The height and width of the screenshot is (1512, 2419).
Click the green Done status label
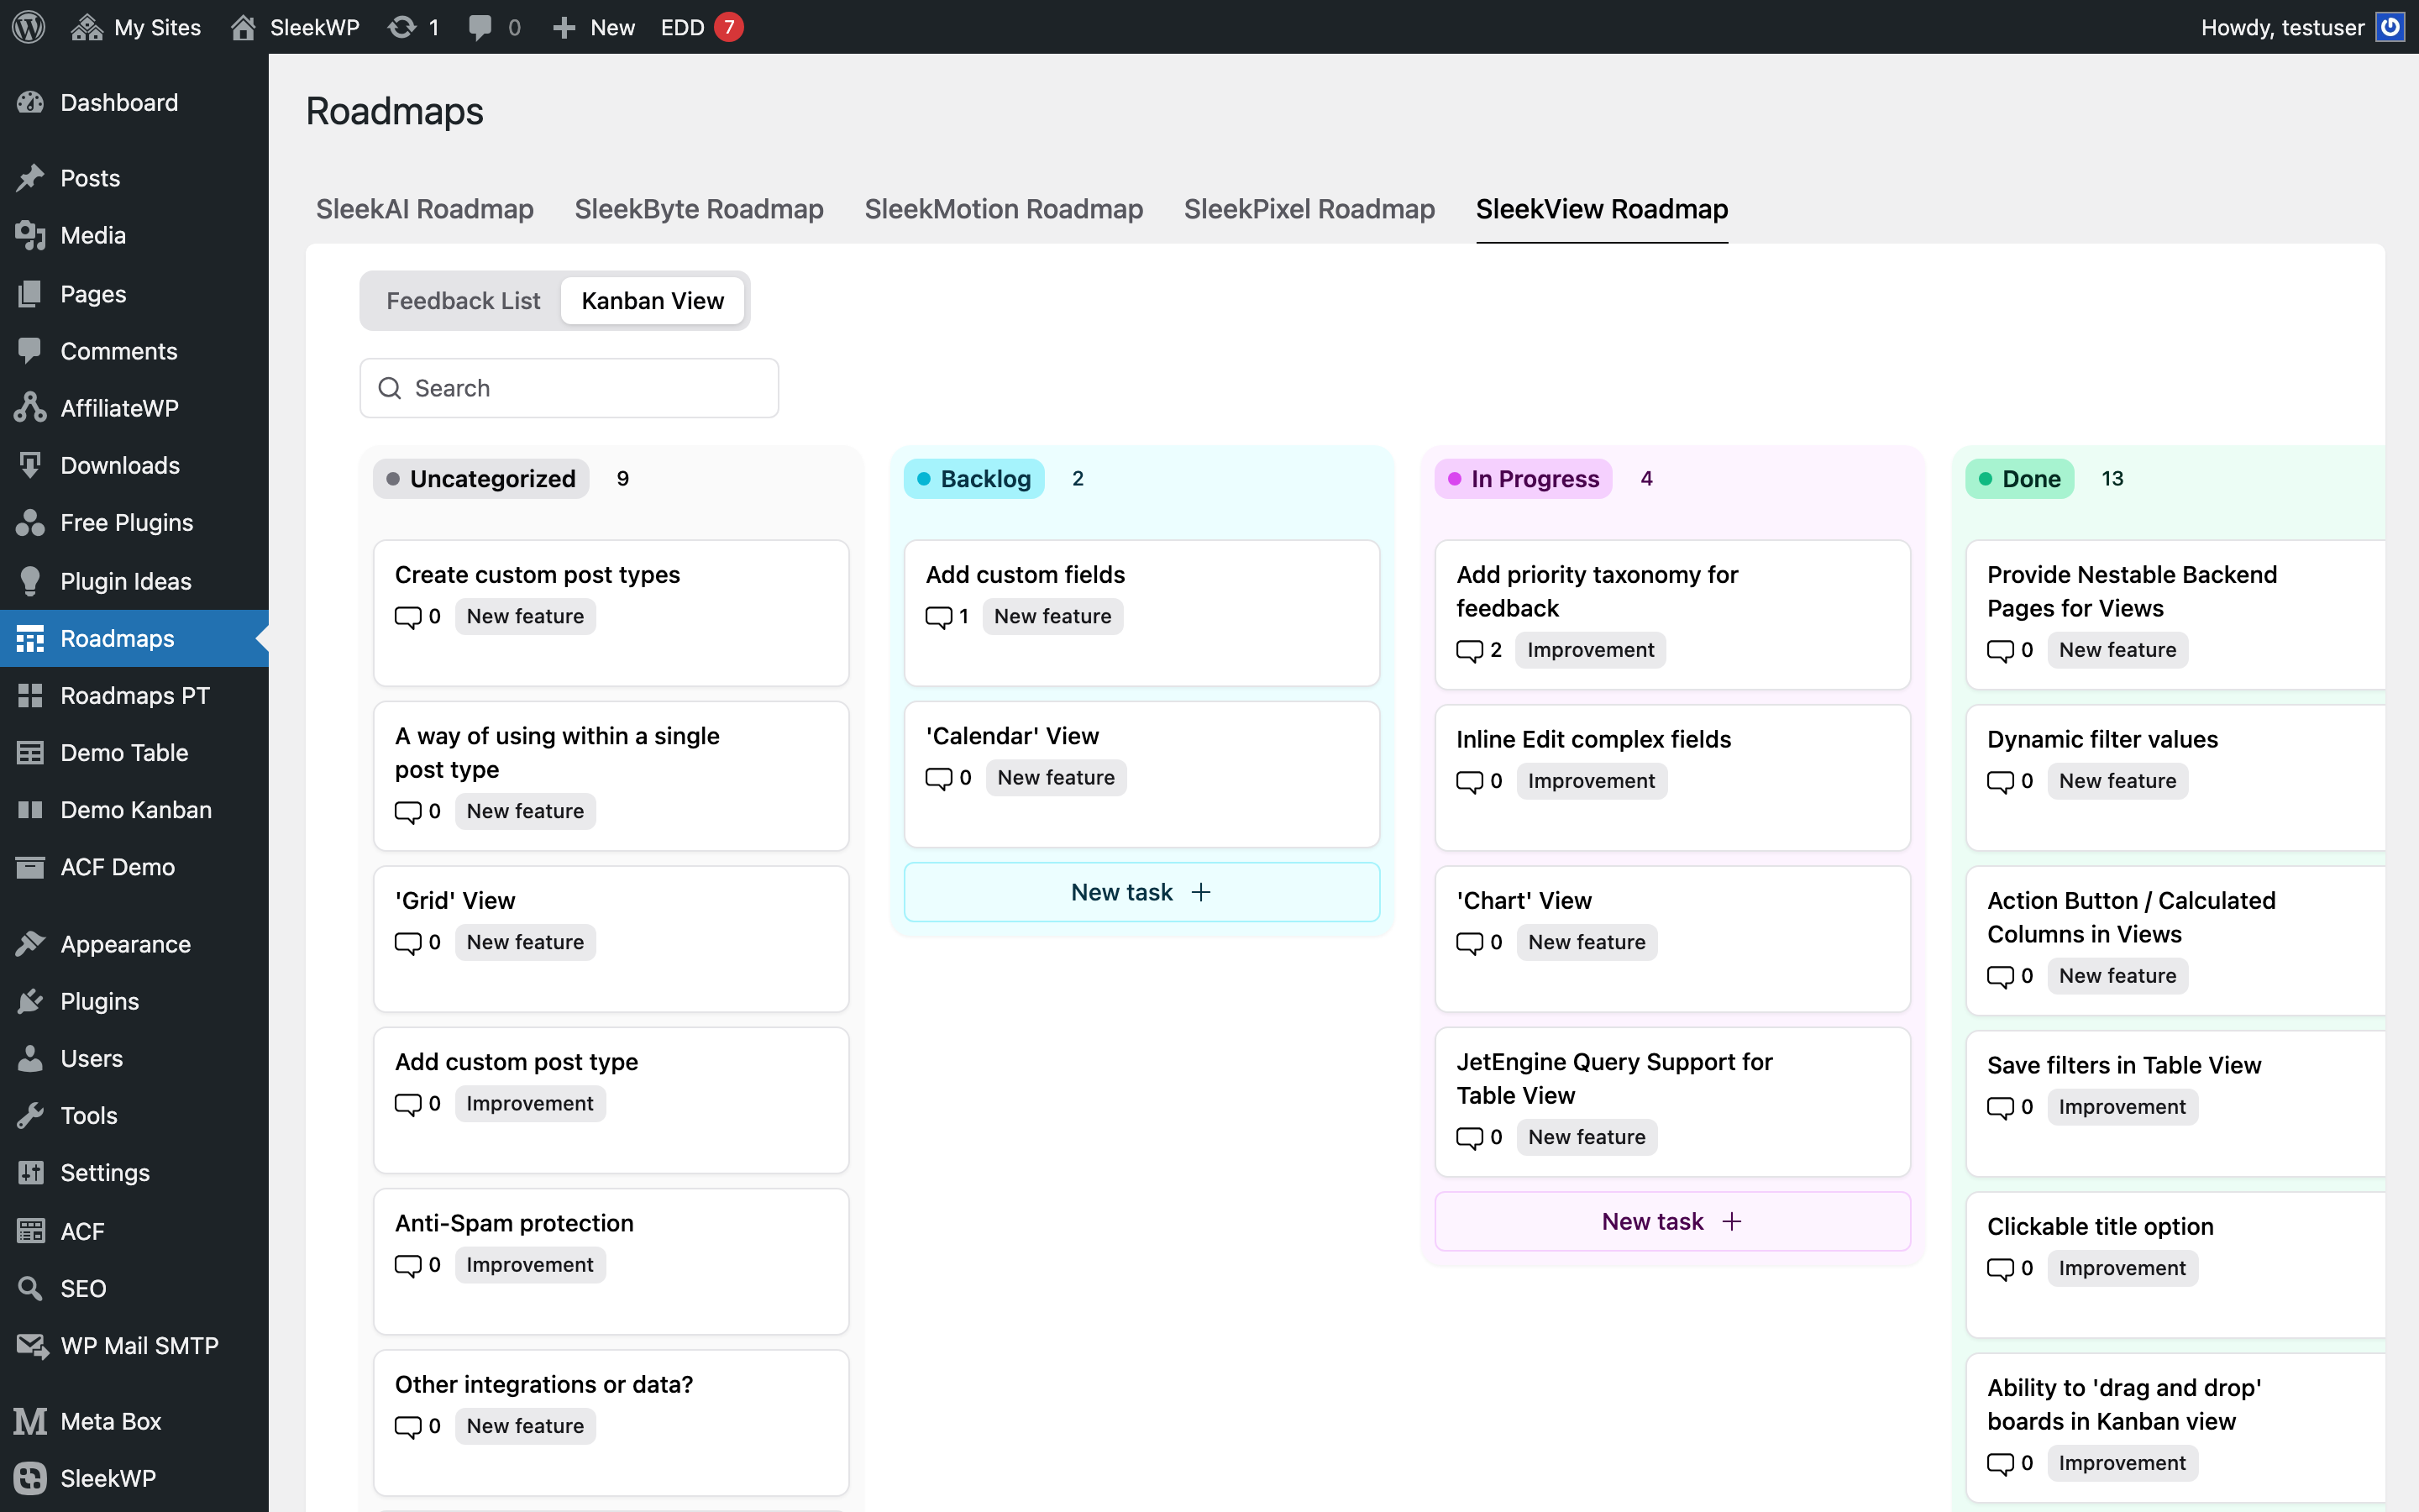click(2019, 479)
